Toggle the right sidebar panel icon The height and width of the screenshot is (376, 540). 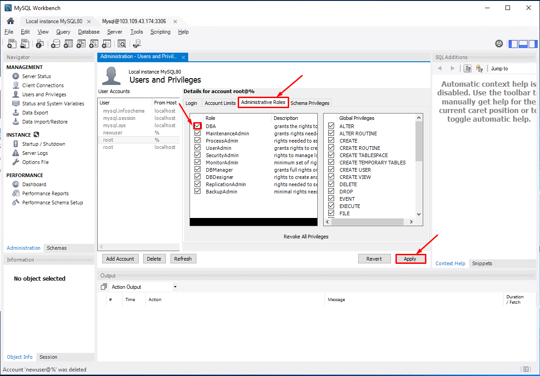click(x=533, y=44)
